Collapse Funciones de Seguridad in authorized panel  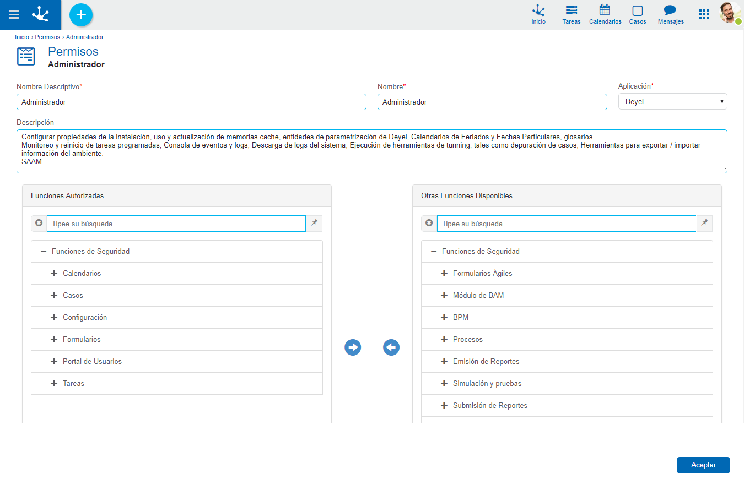point(44,251)
